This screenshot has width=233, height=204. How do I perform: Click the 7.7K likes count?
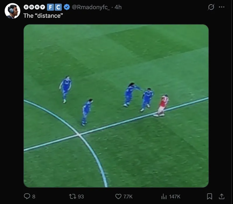(128, 197)
